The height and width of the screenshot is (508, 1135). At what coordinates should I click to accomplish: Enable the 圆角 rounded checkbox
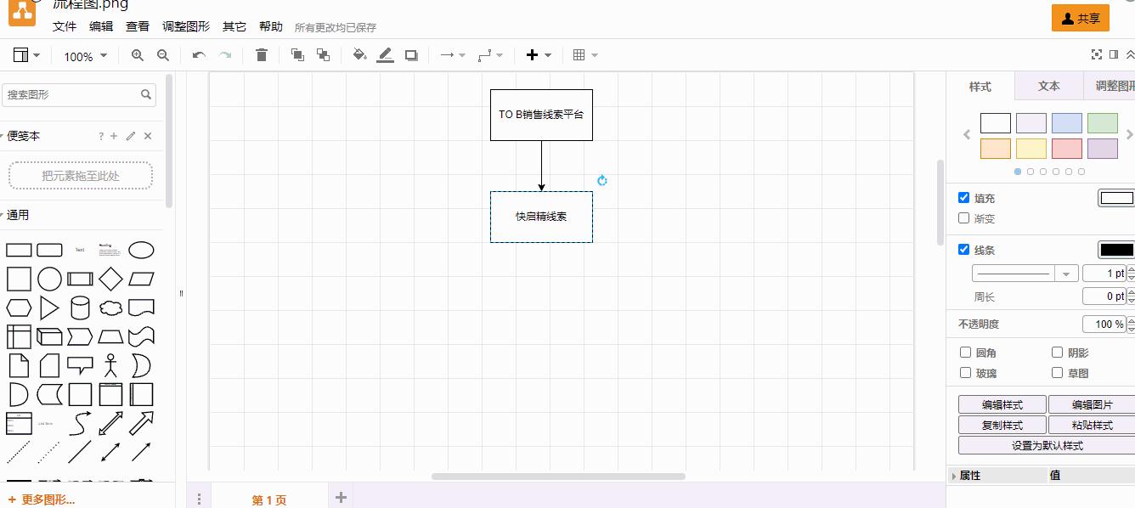965,353
